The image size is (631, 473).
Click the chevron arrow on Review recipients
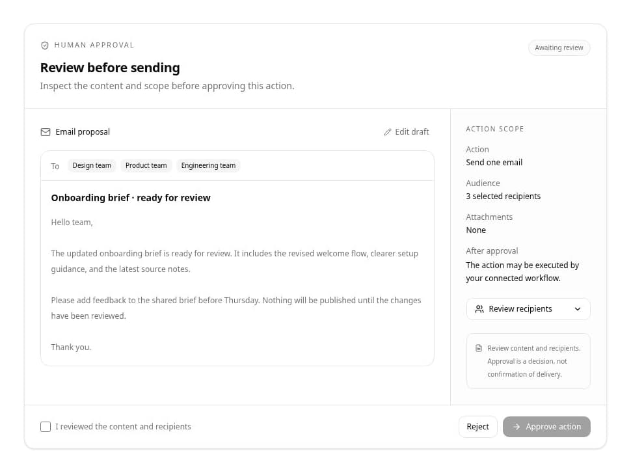pos(578,309)
